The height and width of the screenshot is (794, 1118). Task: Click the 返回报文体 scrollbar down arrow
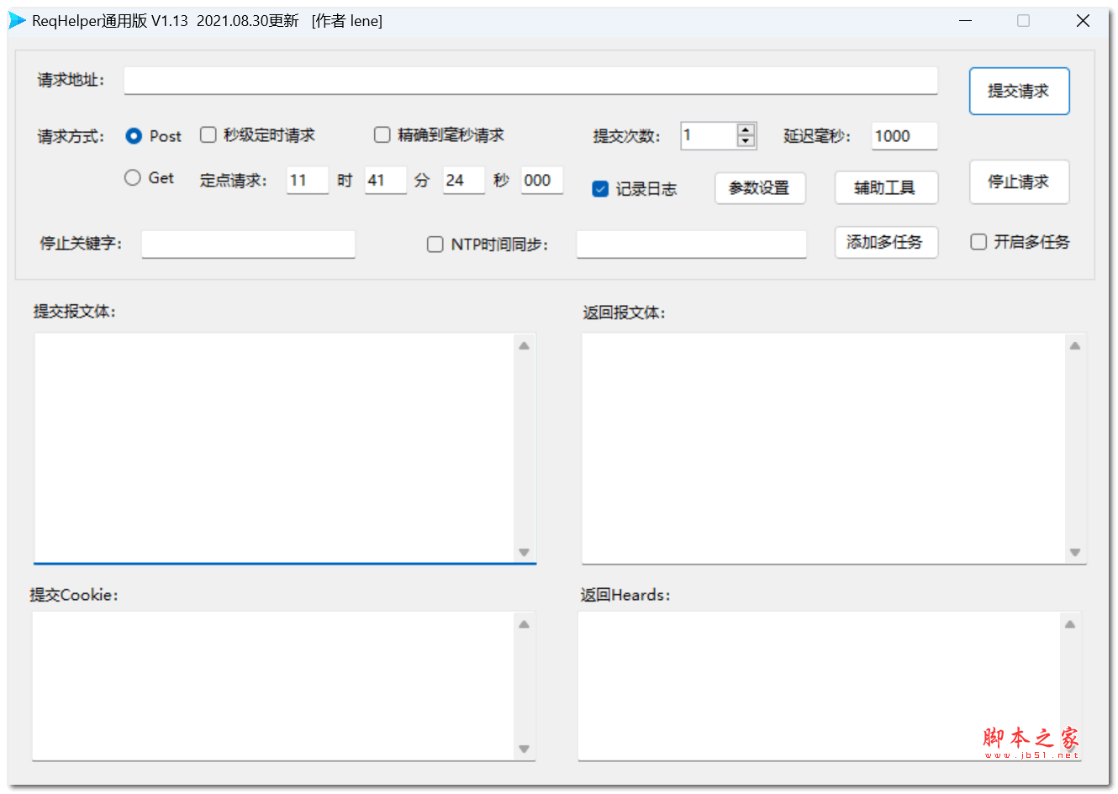point(1074,553)
